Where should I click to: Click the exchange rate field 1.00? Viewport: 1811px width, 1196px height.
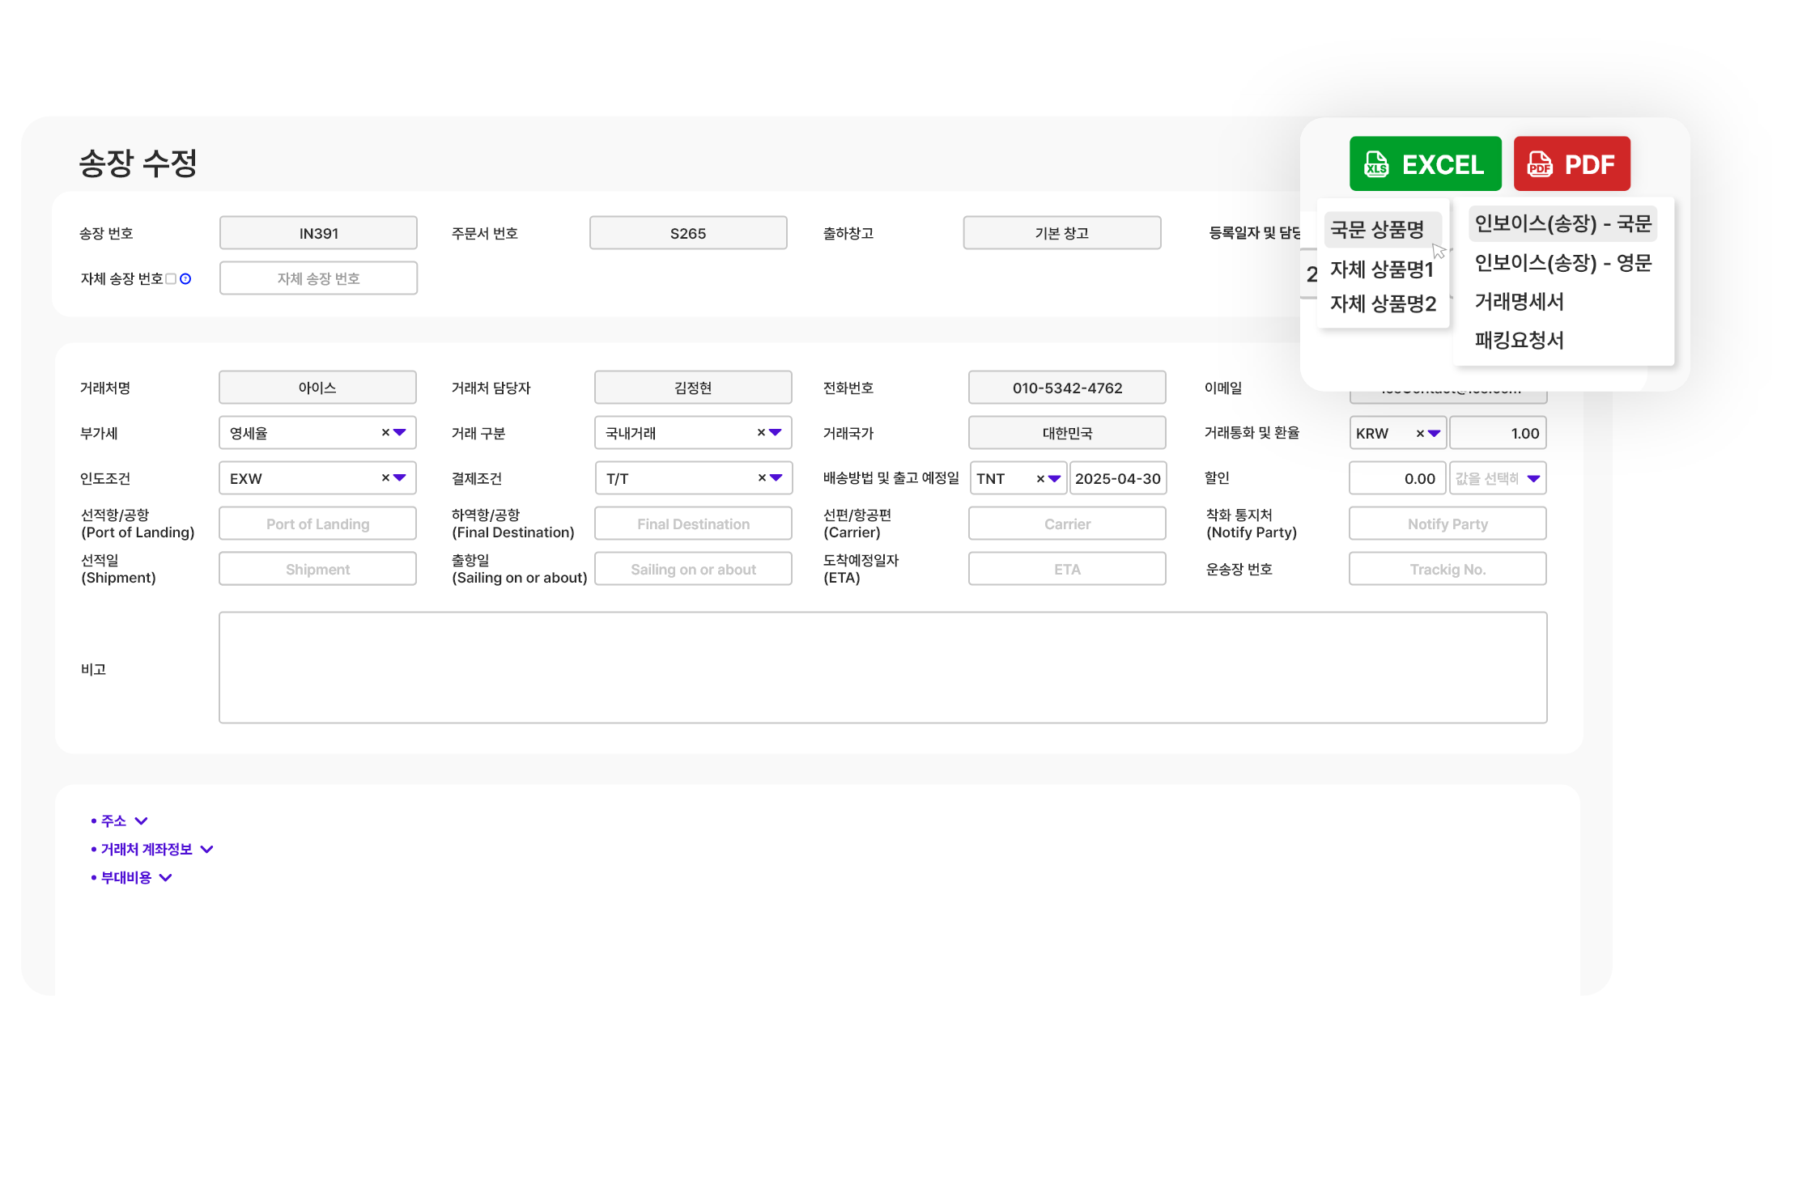1498,432
